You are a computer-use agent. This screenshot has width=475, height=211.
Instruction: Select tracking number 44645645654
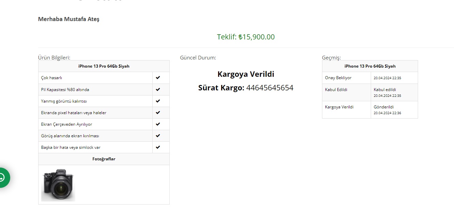click(x=270, y=88)
